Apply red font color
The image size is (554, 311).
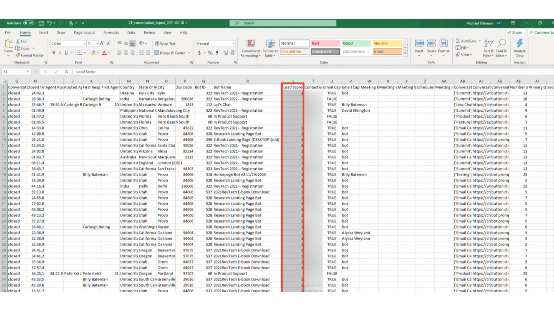pyautogui.click(x=104, y=53)
